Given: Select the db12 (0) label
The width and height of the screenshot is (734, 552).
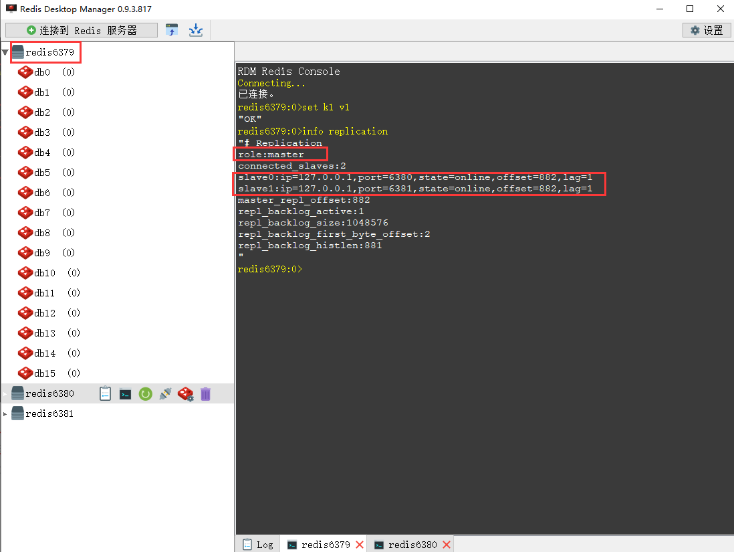Looking at the screenshot, I should [57, 314].
